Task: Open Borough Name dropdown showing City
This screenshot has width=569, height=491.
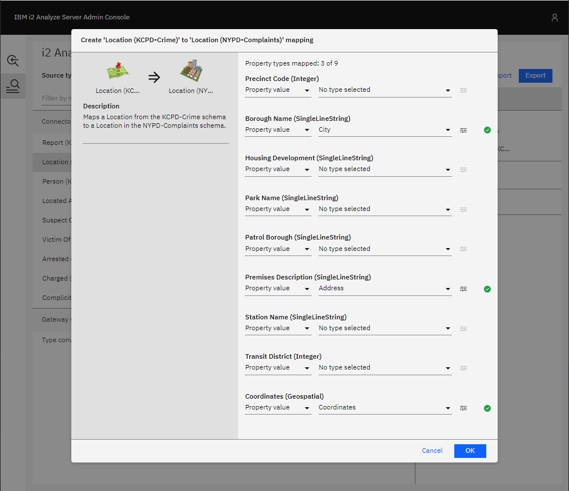Action: click(x=385, y=130)
